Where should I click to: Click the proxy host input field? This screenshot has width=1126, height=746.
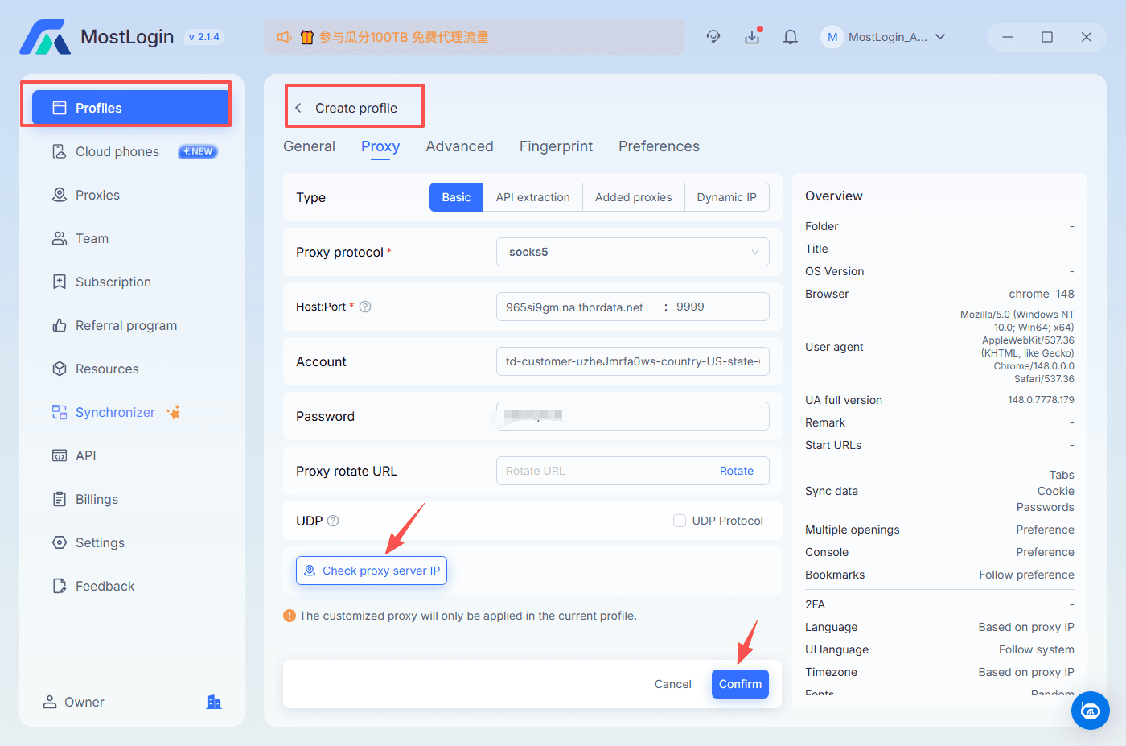point(577,307)
